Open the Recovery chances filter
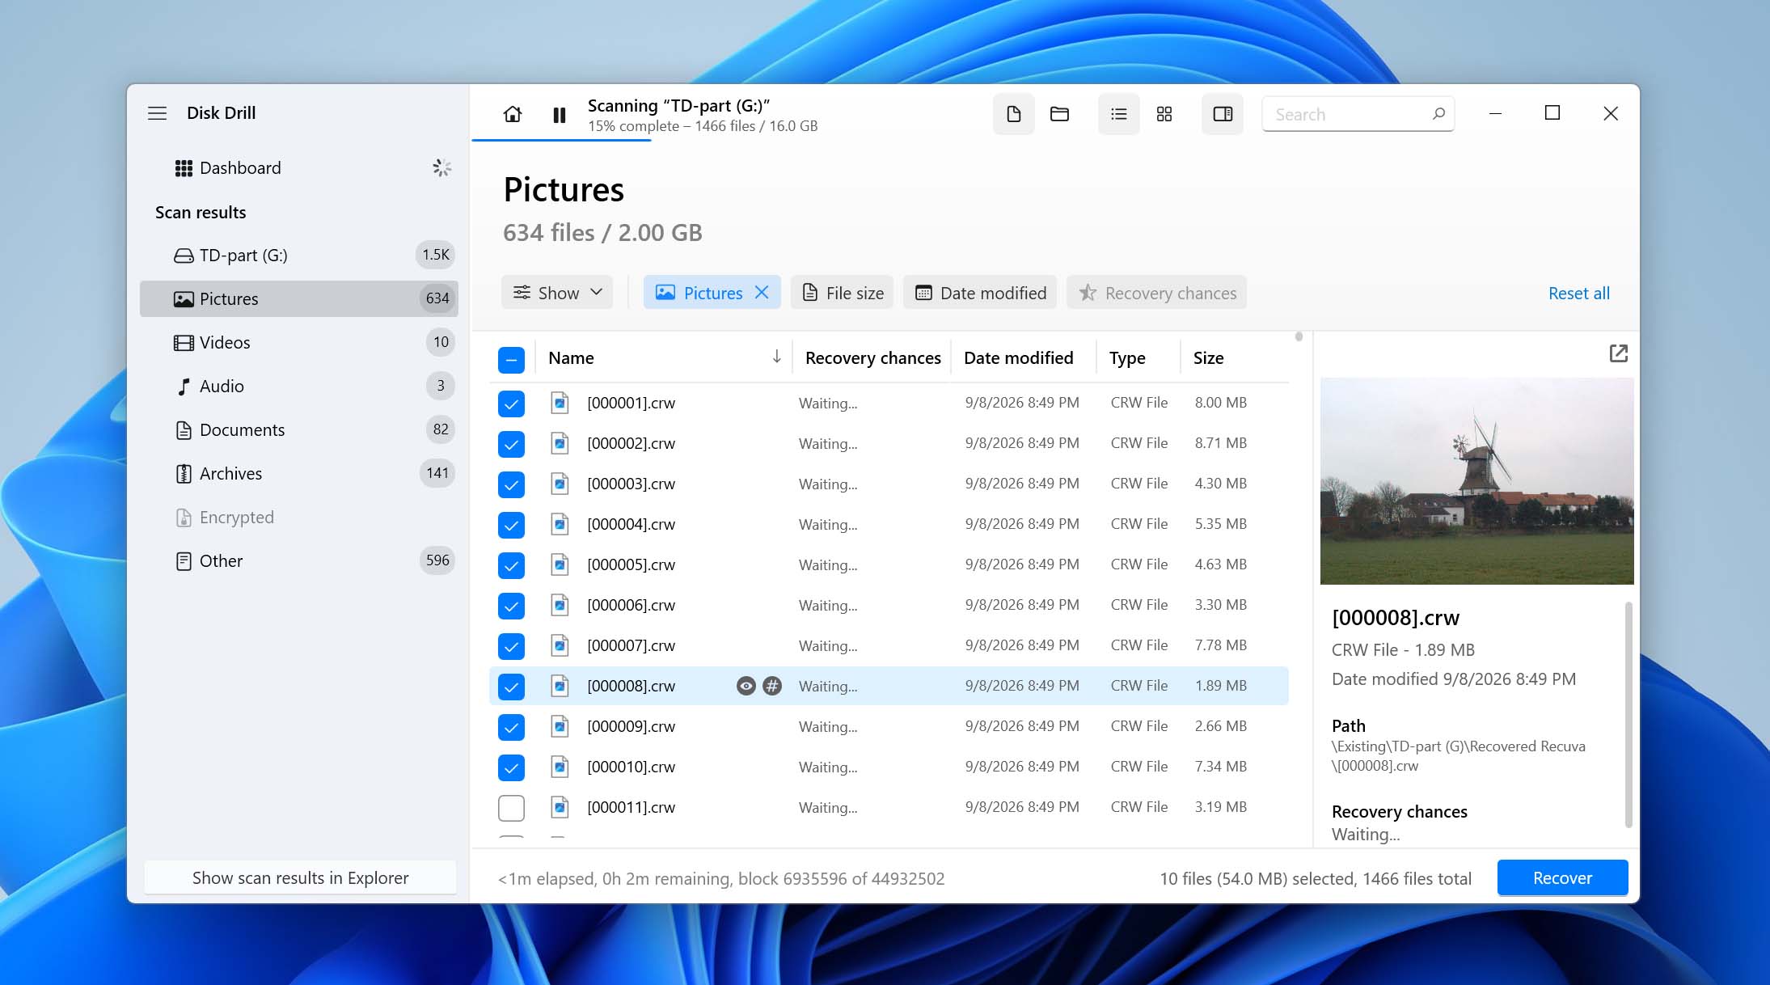Viewport: 1770px width, 985px height. (1156, 293)
